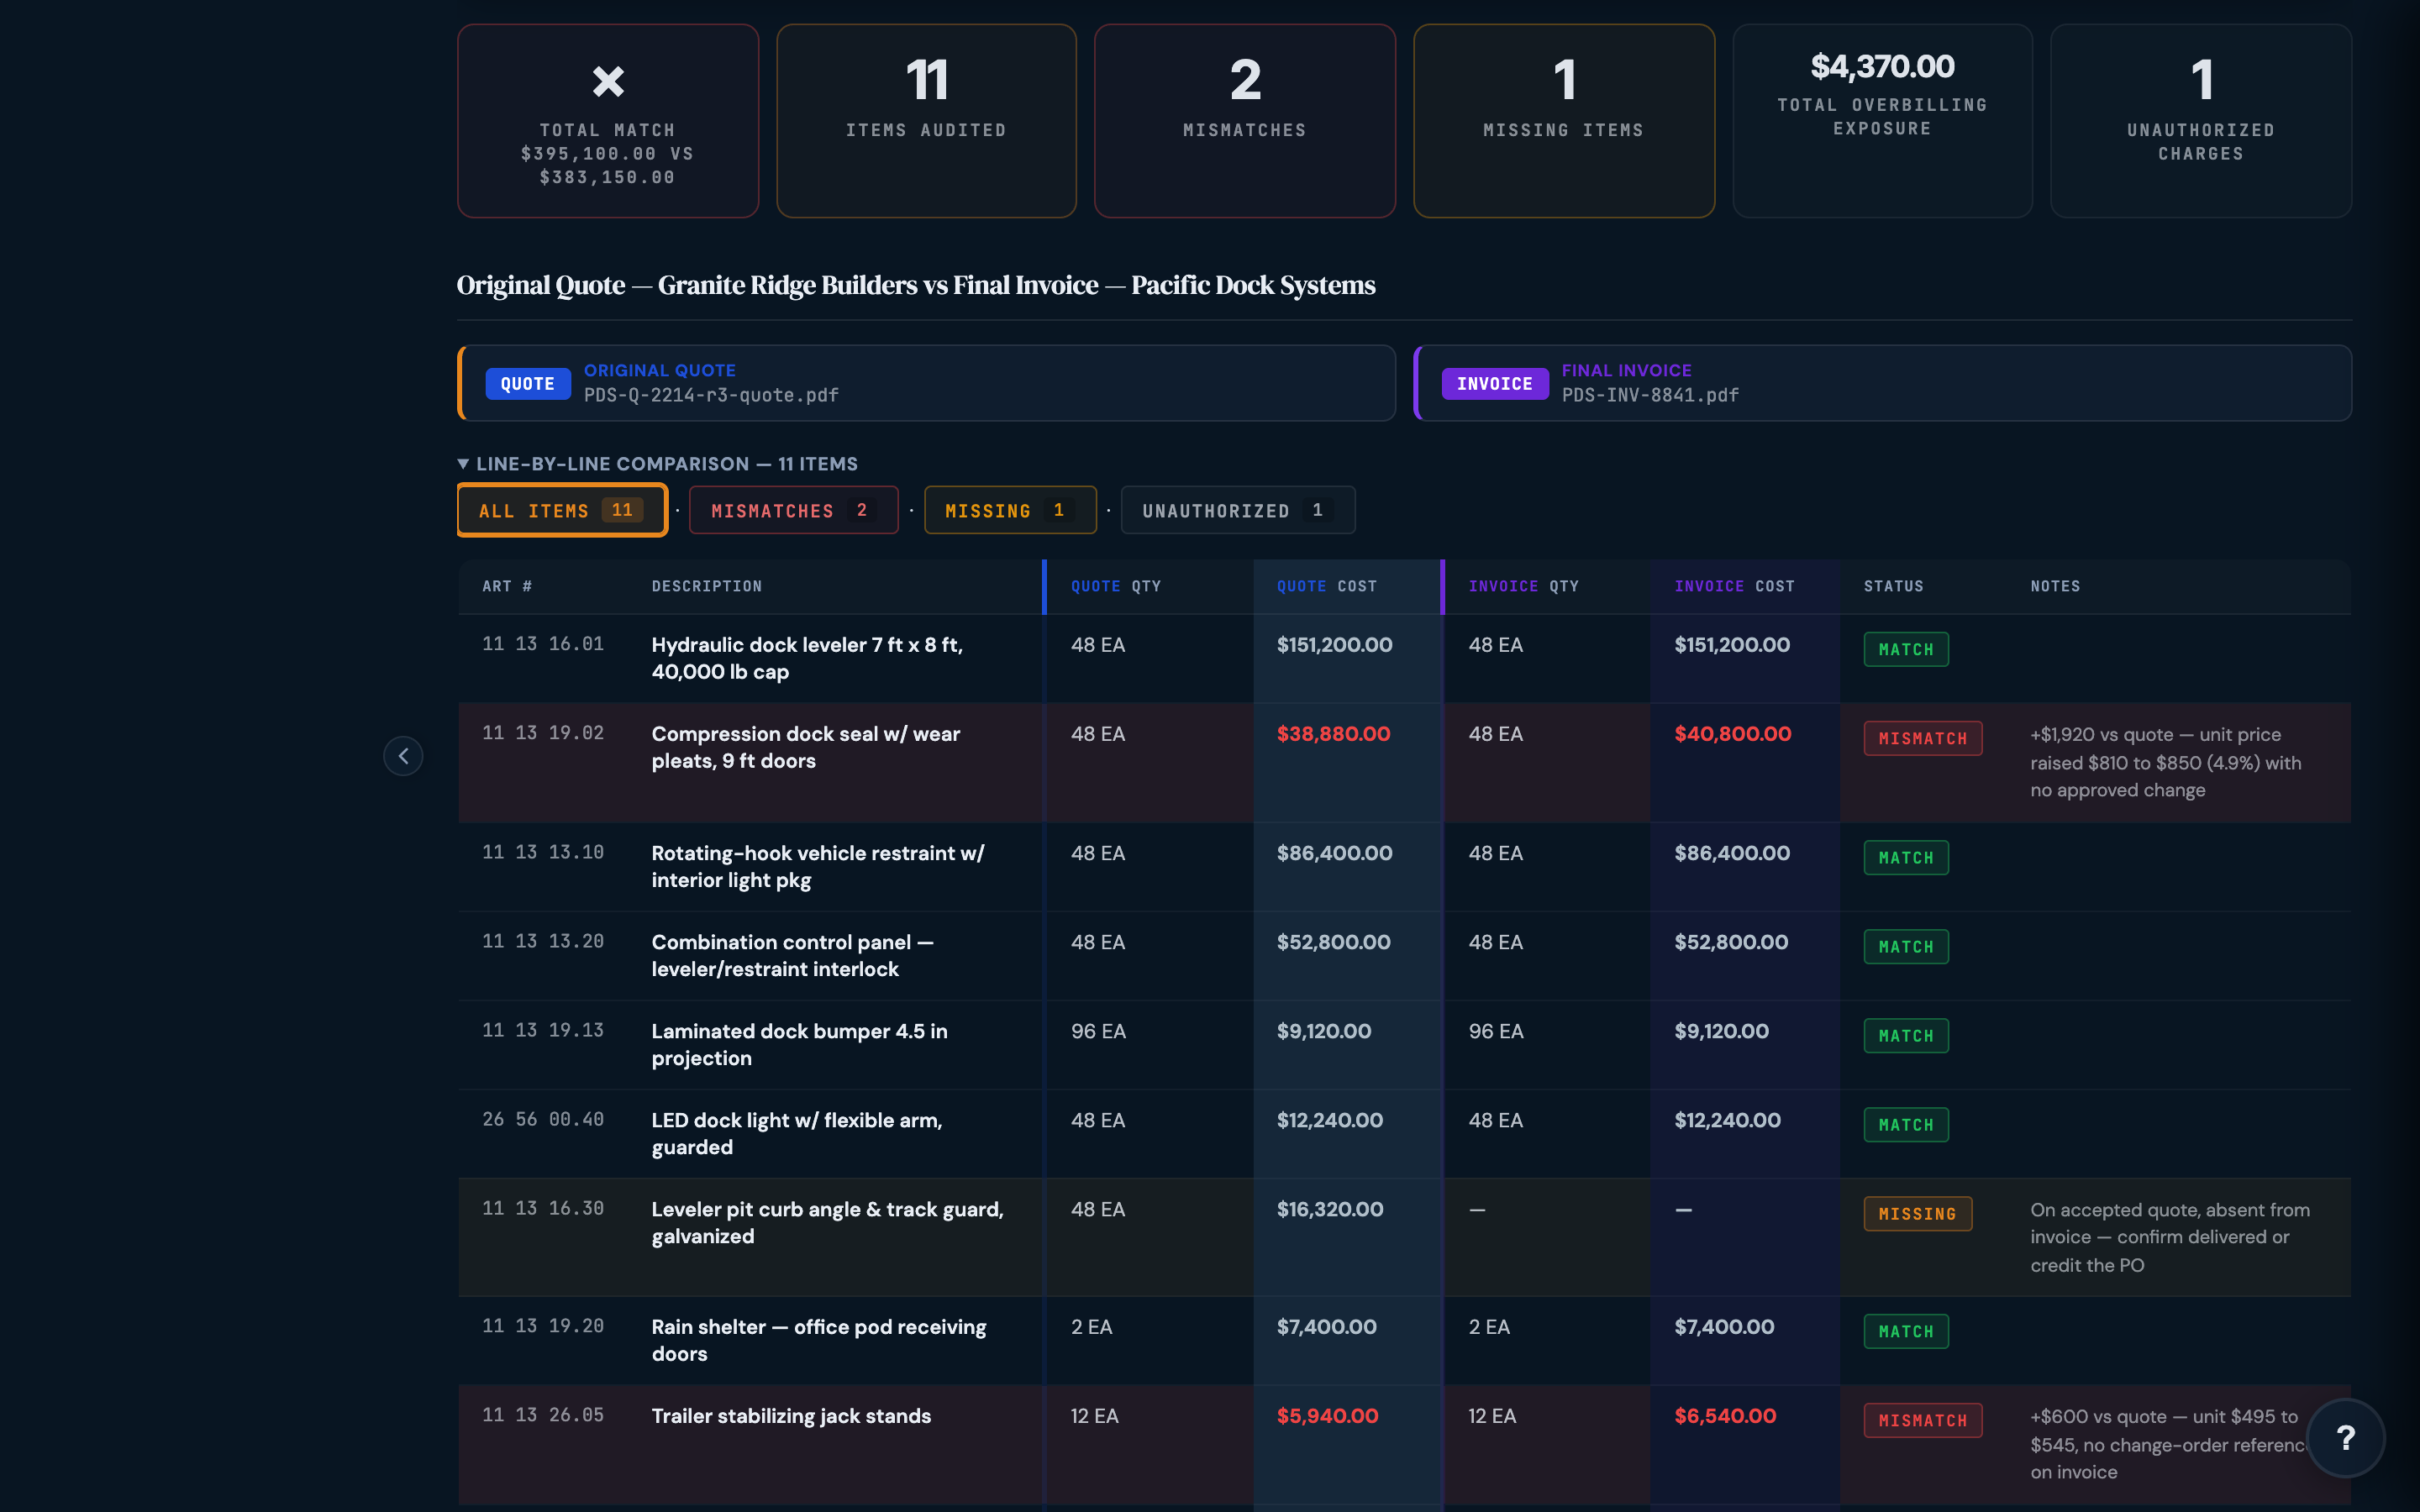Click quote cost $16,320.00
Screen dimensions: 2420x1512
1330,1210
